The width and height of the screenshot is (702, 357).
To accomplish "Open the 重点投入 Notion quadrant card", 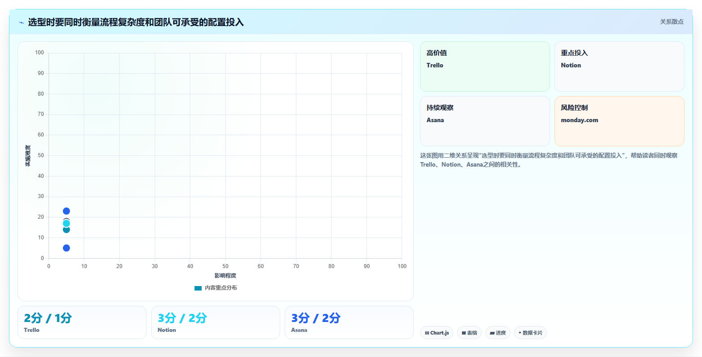I will [619, 66].
